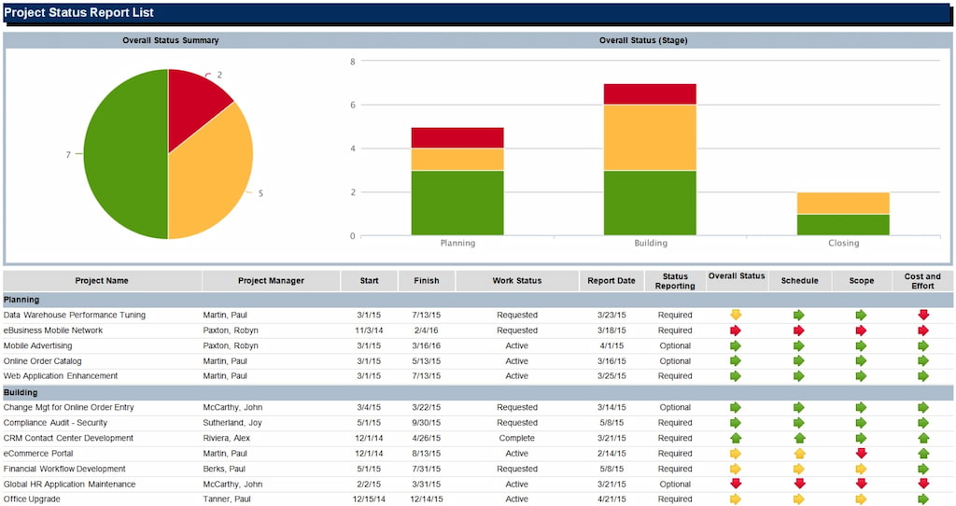Click red Scope arrow for eCommerce Portal
The width and height of the screenshot is (956, 506).
[861, 454]
